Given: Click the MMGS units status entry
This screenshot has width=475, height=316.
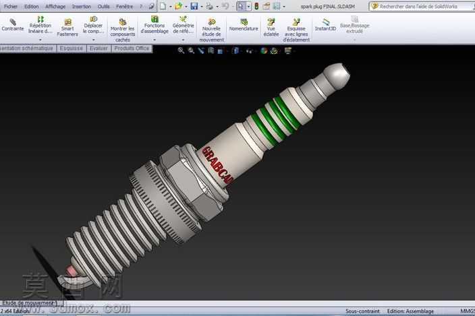Looking at the screenshot, I should point(468,311).
